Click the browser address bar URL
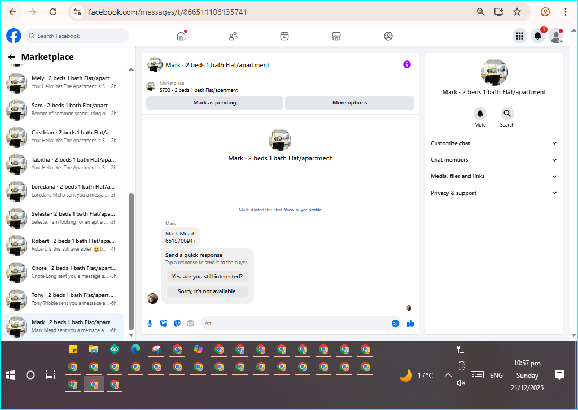The width and height of the screenshot is (578, 410). pos(168,12)
